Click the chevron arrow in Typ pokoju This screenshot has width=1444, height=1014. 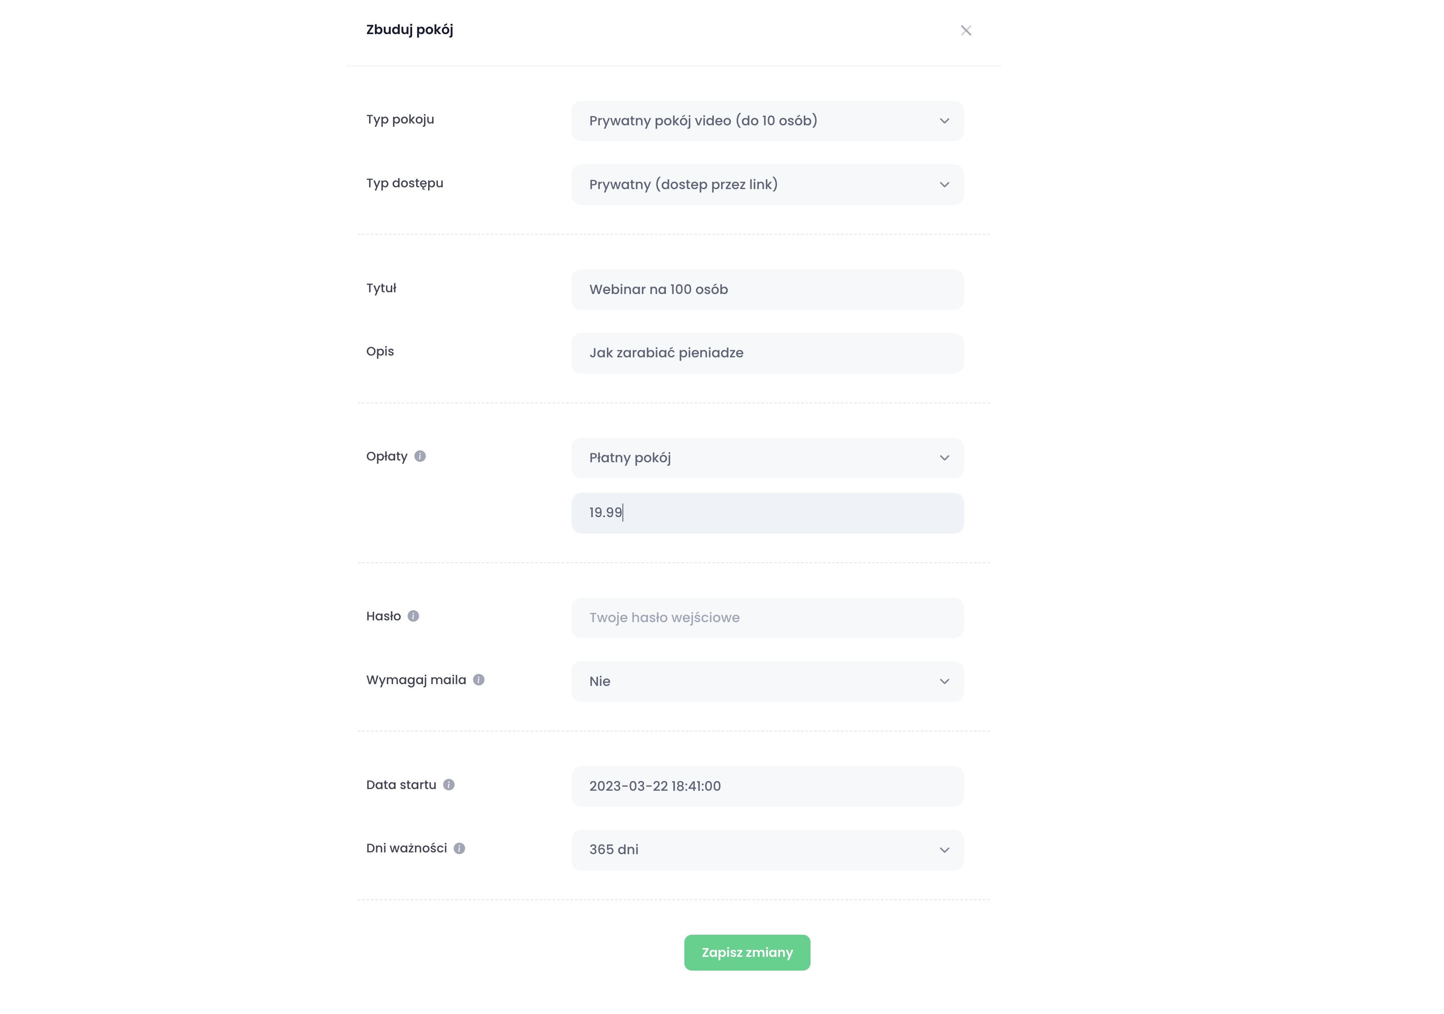tap(944, 121)
